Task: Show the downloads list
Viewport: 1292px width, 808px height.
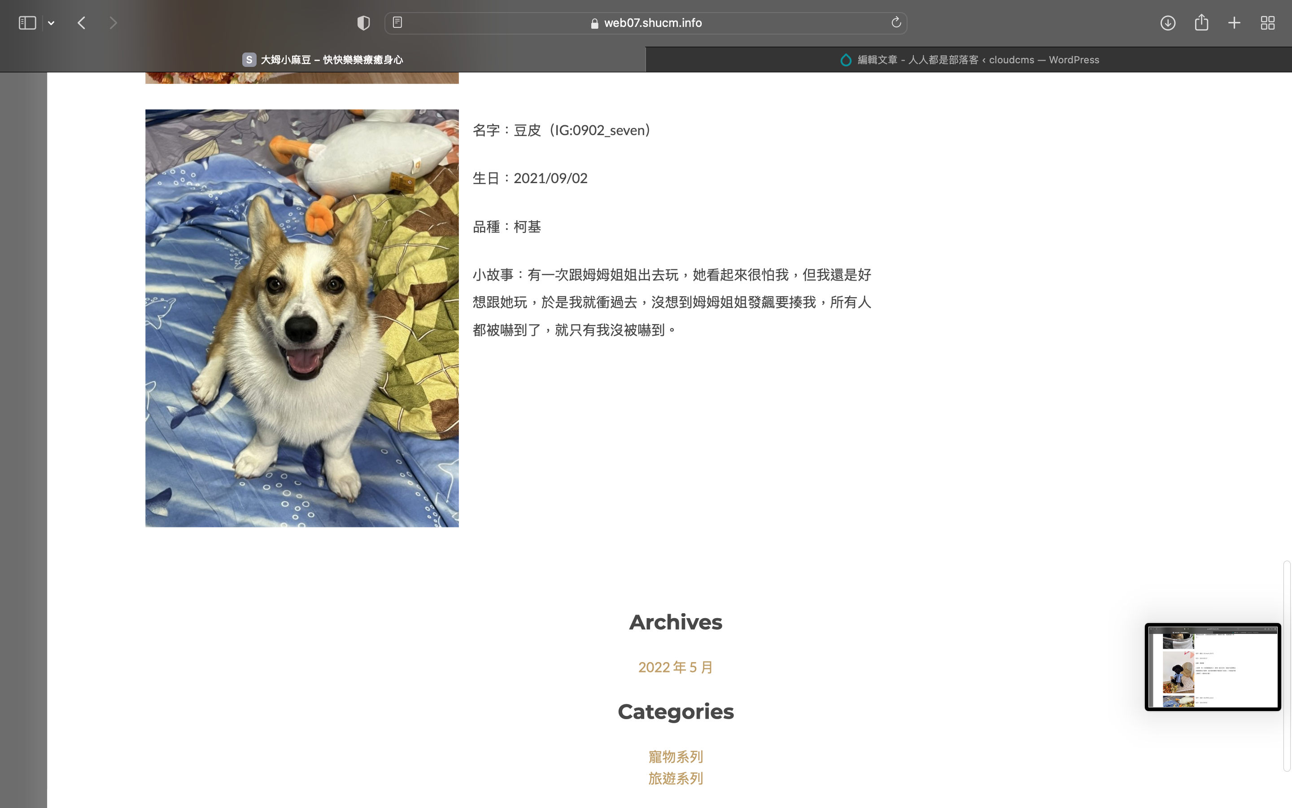Action: click(x=1168, y=23)
